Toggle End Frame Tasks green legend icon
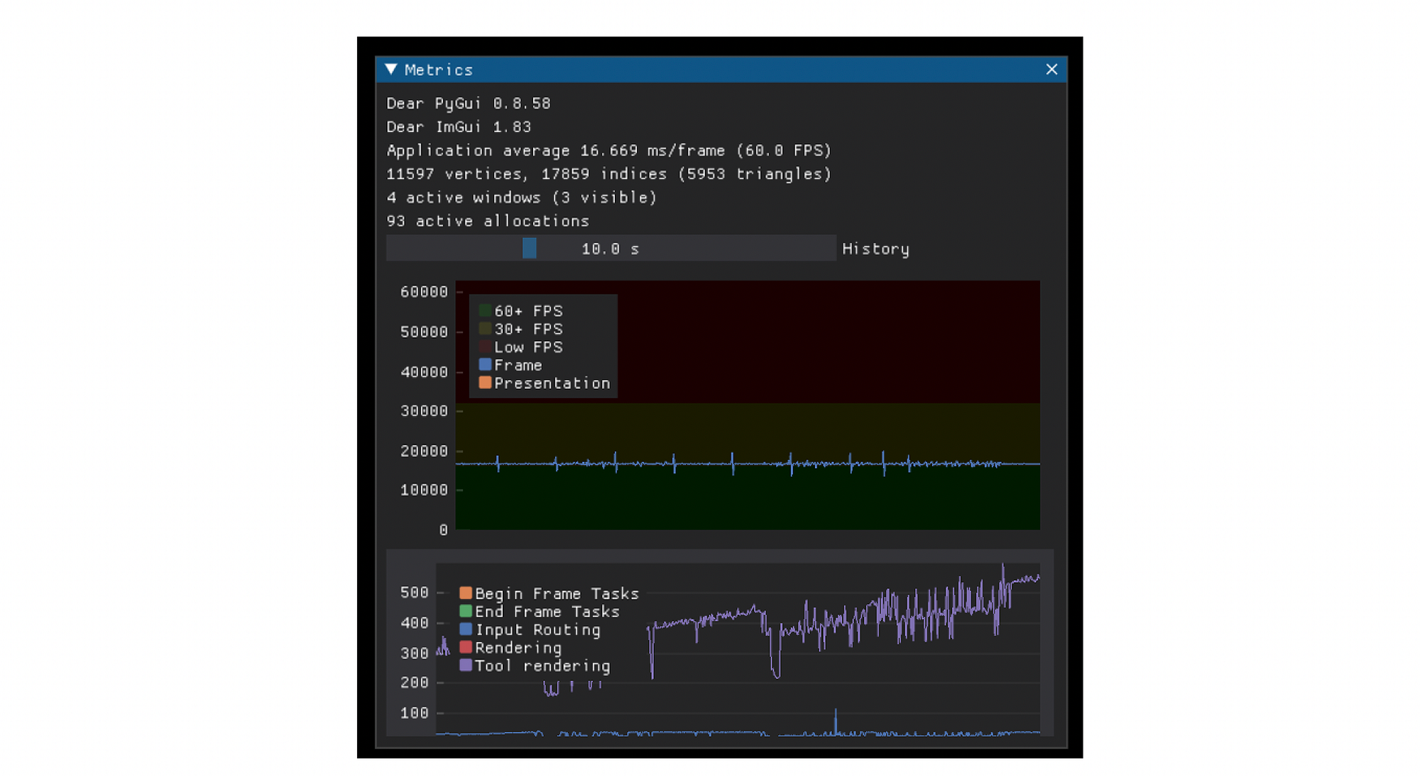The height and width of the screenshot is (776, 1420). pos(466,611)
